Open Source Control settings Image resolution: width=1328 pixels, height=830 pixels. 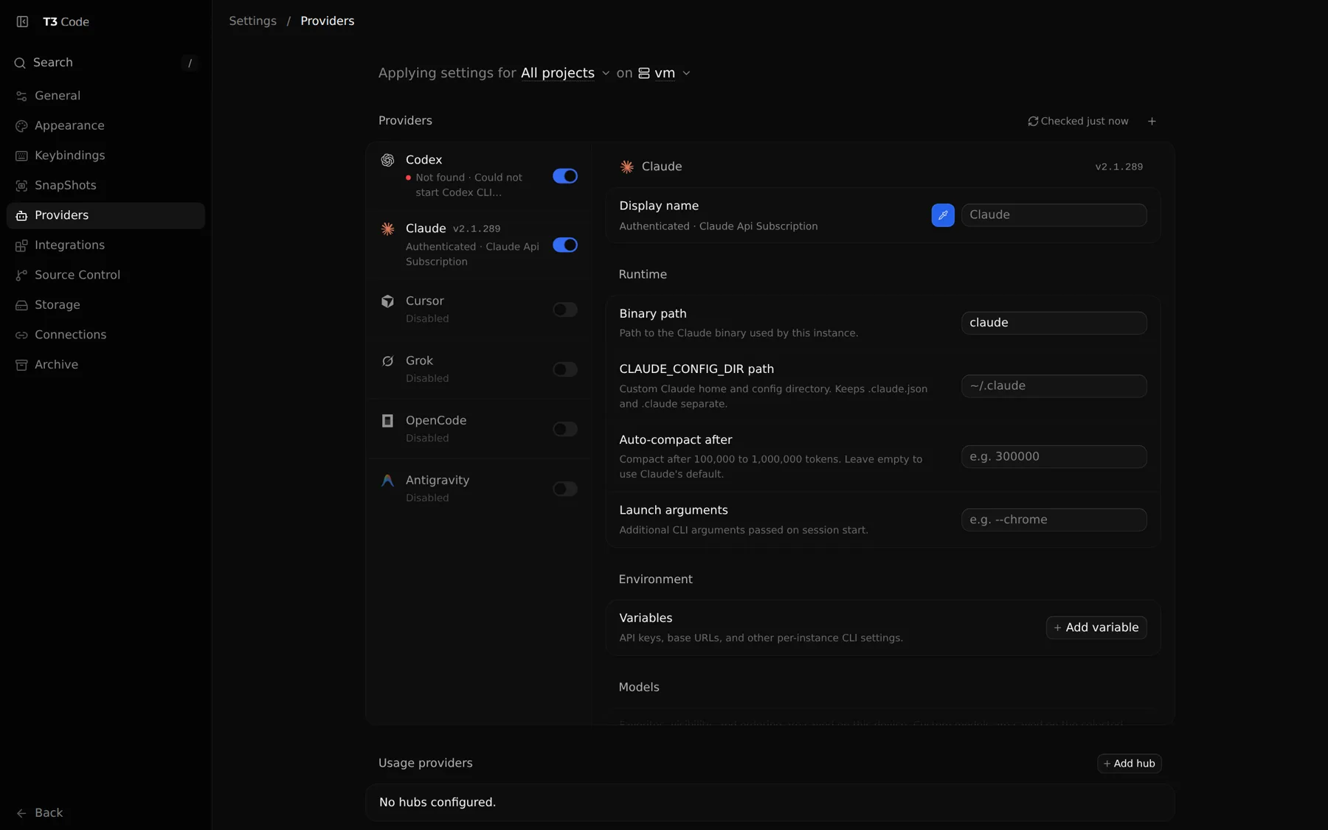coord(106,275)
